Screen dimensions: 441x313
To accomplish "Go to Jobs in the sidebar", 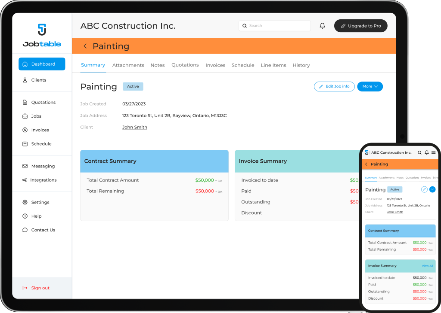I will [36, 116].
